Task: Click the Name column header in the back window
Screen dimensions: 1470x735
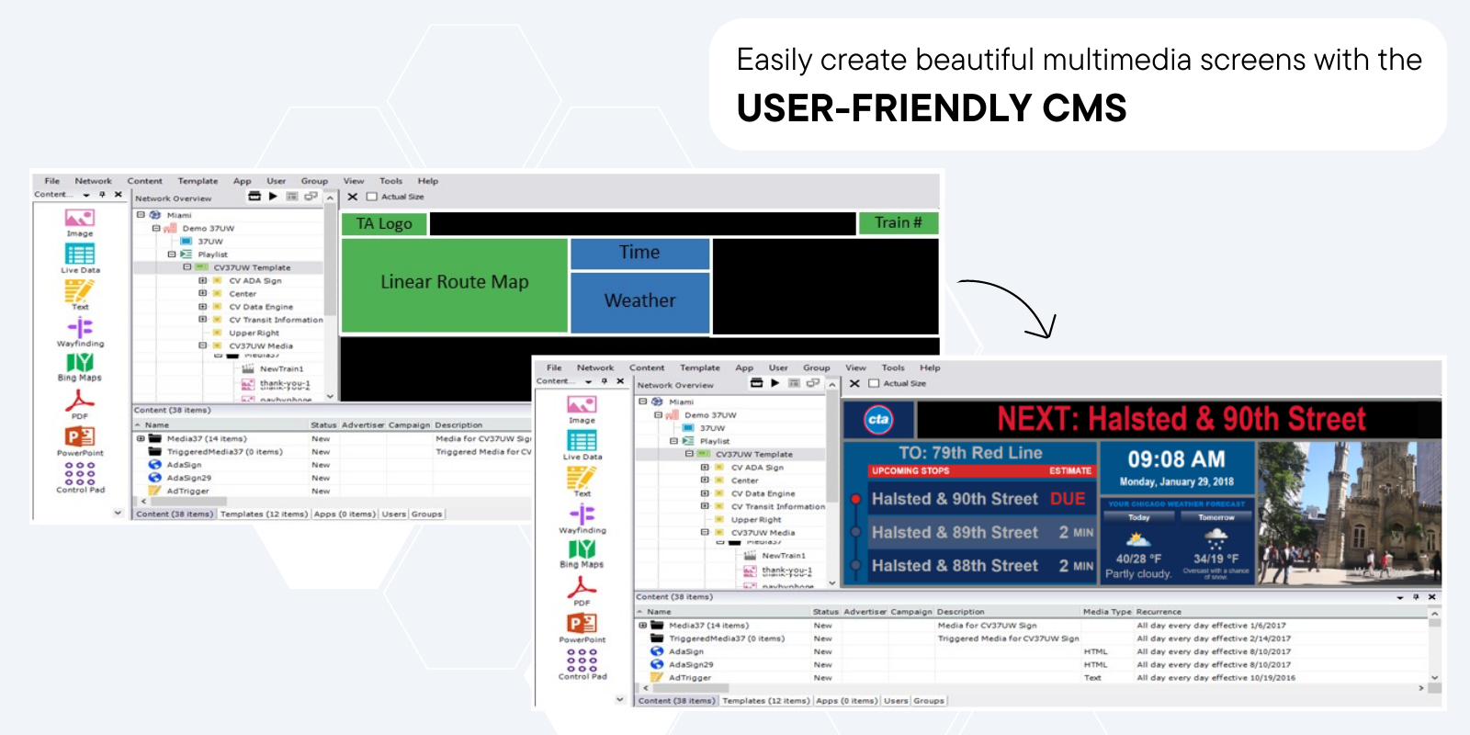Action: pos(157,425)
